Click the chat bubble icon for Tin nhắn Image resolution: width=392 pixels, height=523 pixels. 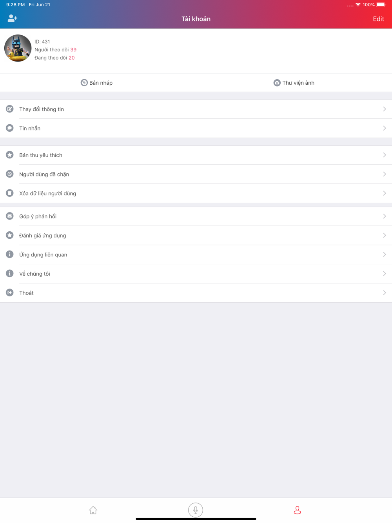pos(10,128)
